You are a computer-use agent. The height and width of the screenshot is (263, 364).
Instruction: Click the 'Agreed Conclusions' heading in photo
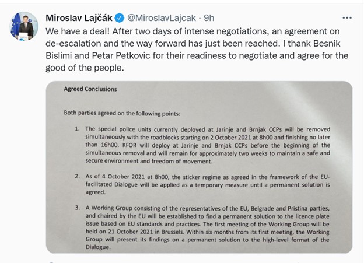[x=90, y=89]
